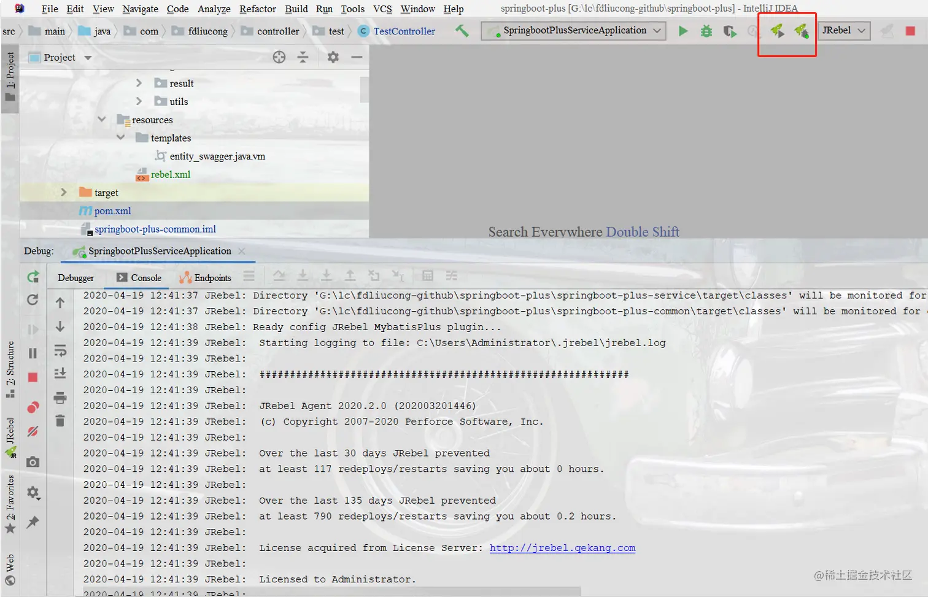The width and height of the screenshot is (928, 597).
Task: Click the down arrow in console gutter
Action: 60,326
